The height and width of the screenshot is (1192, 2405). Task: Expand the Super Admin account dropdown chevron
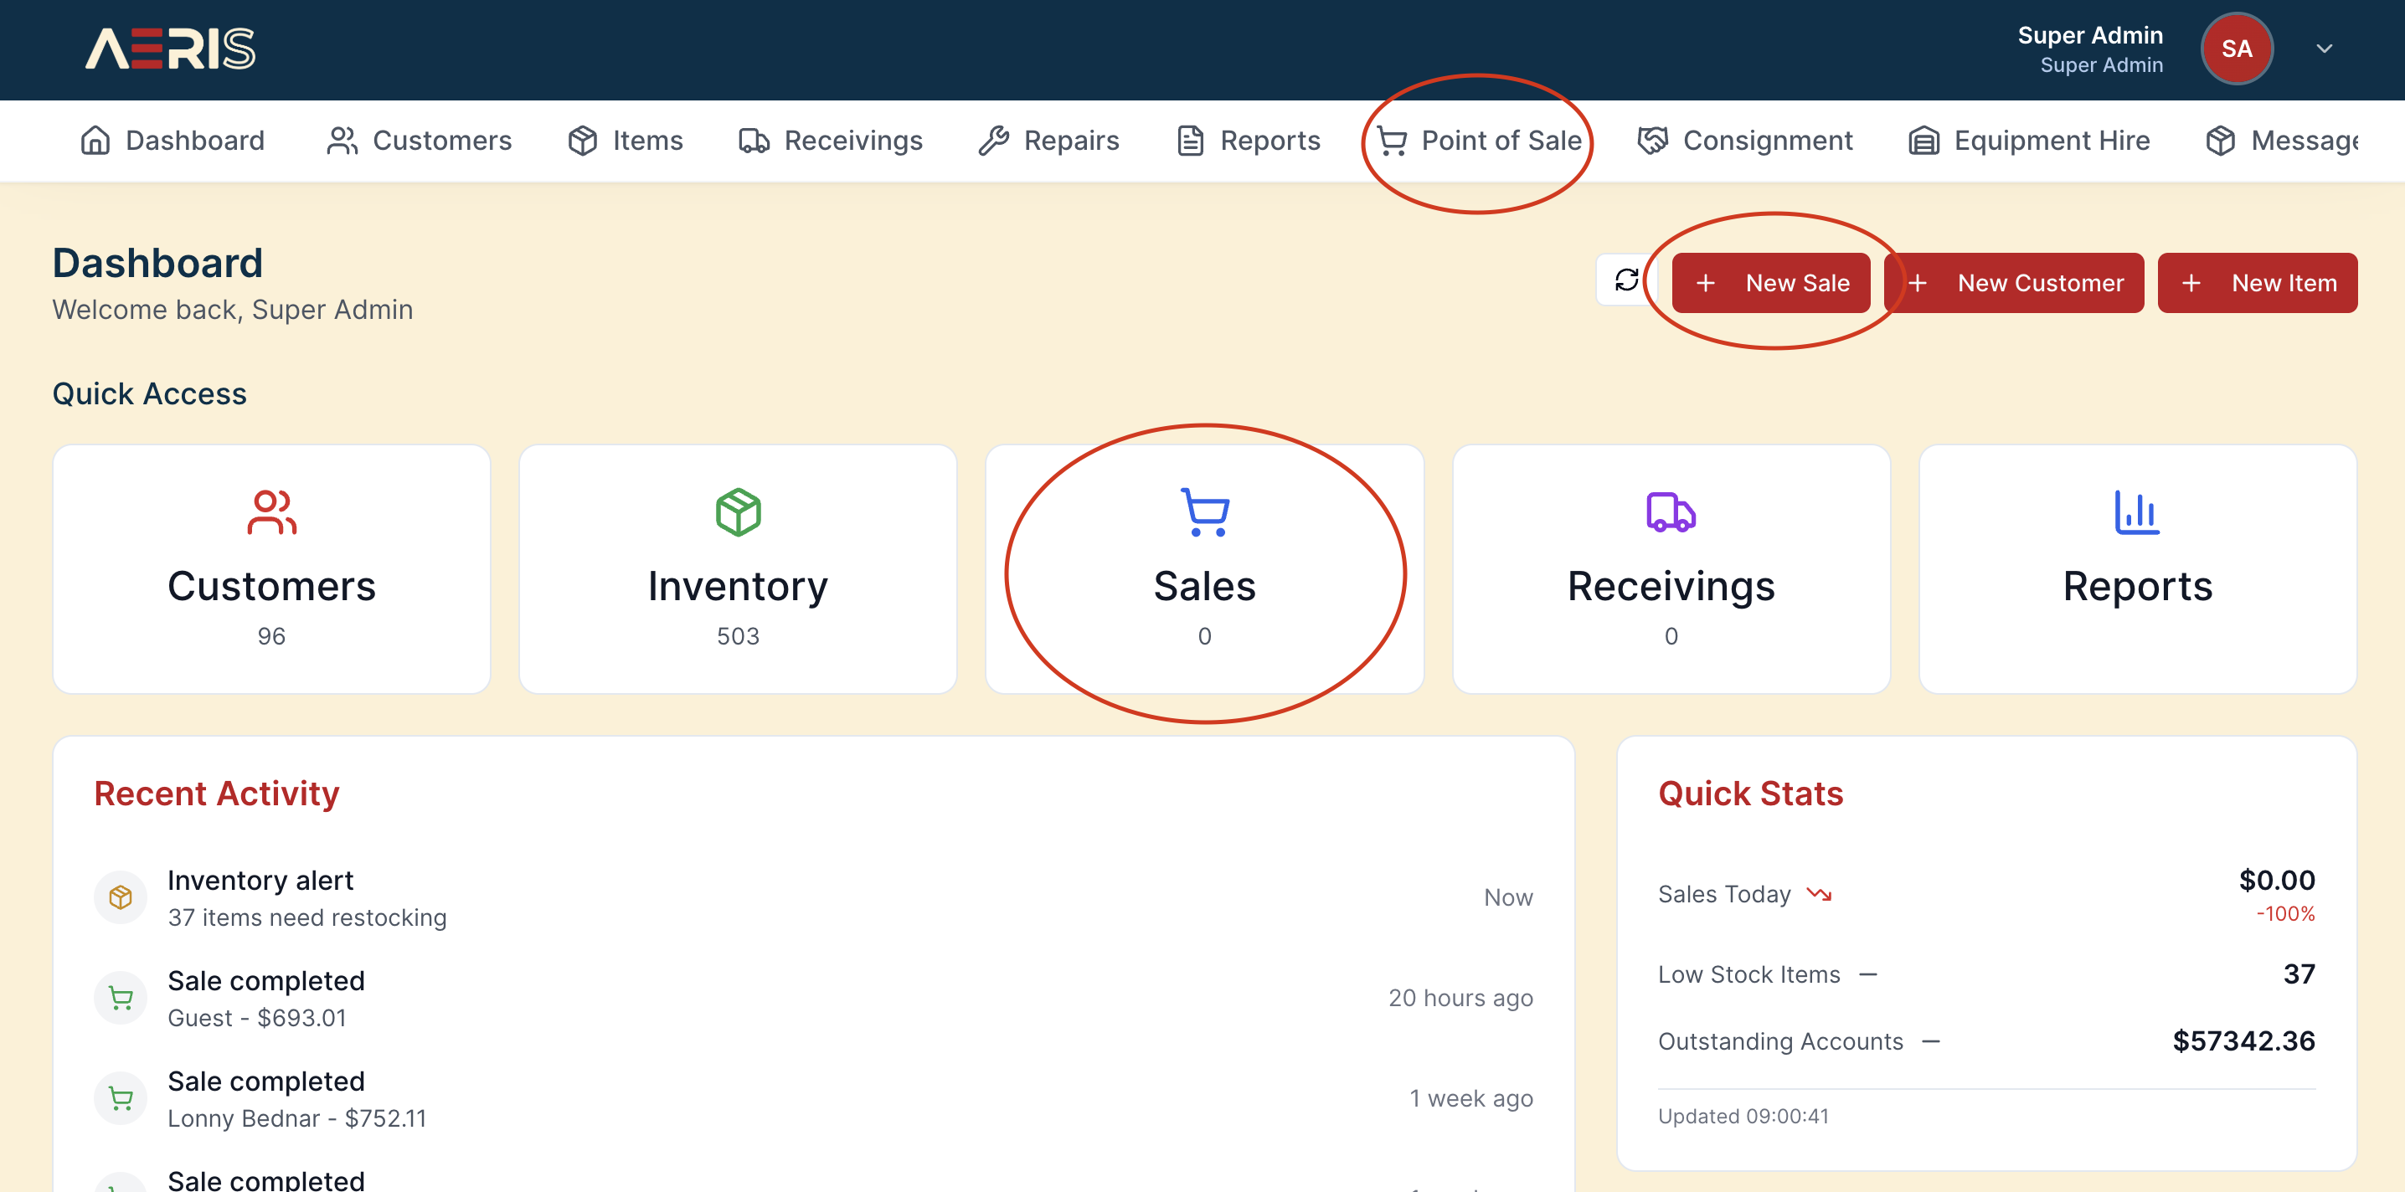(2324, 49)
